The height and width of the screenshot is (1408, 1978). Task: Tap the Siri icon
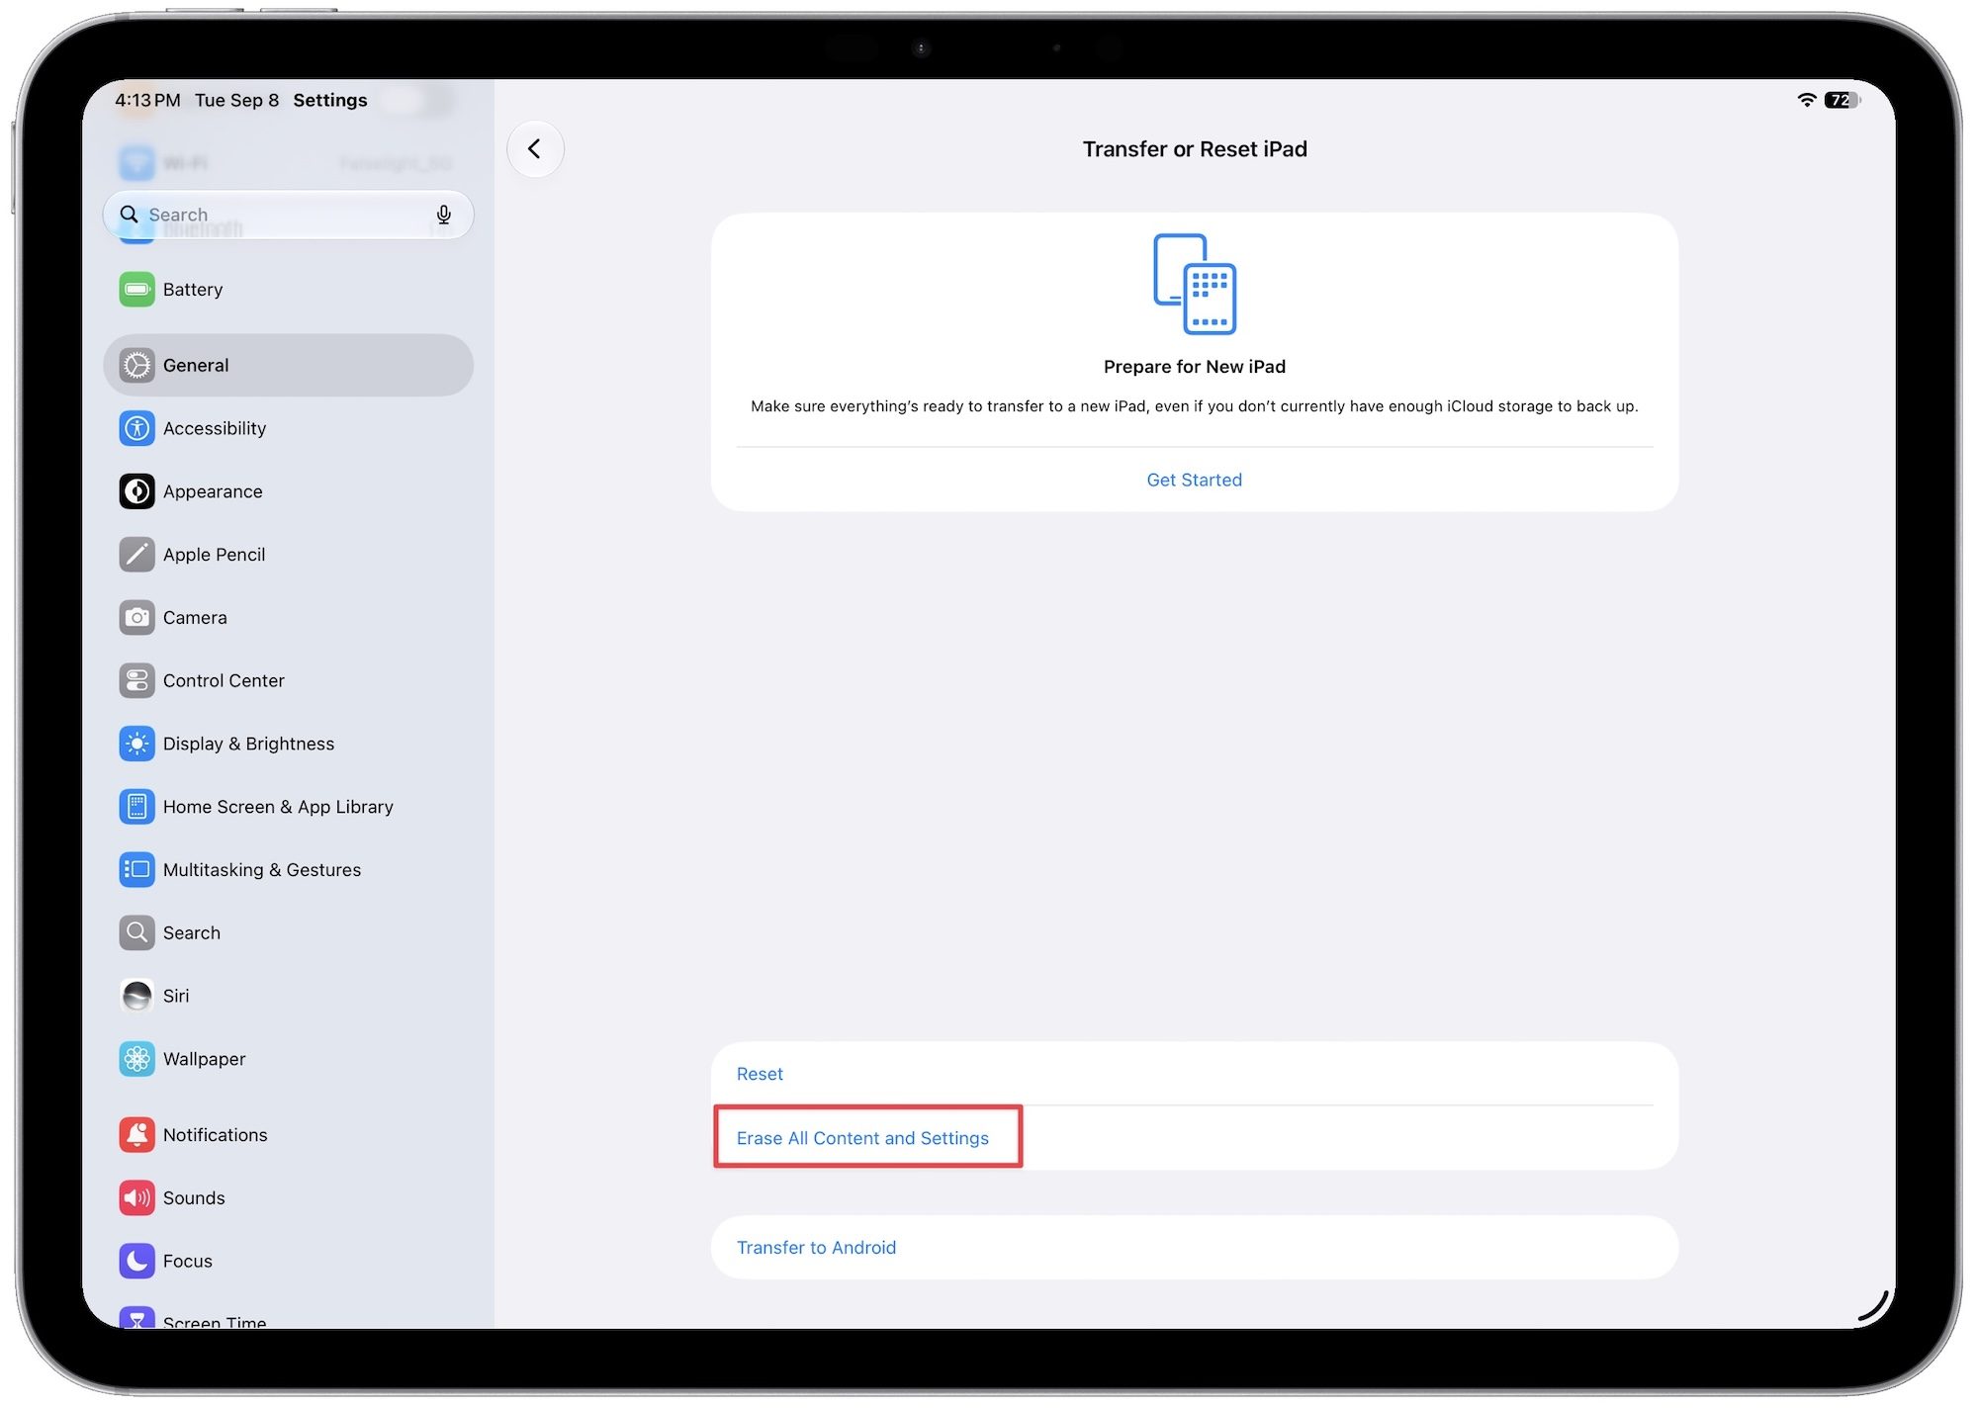pos(136,996)
